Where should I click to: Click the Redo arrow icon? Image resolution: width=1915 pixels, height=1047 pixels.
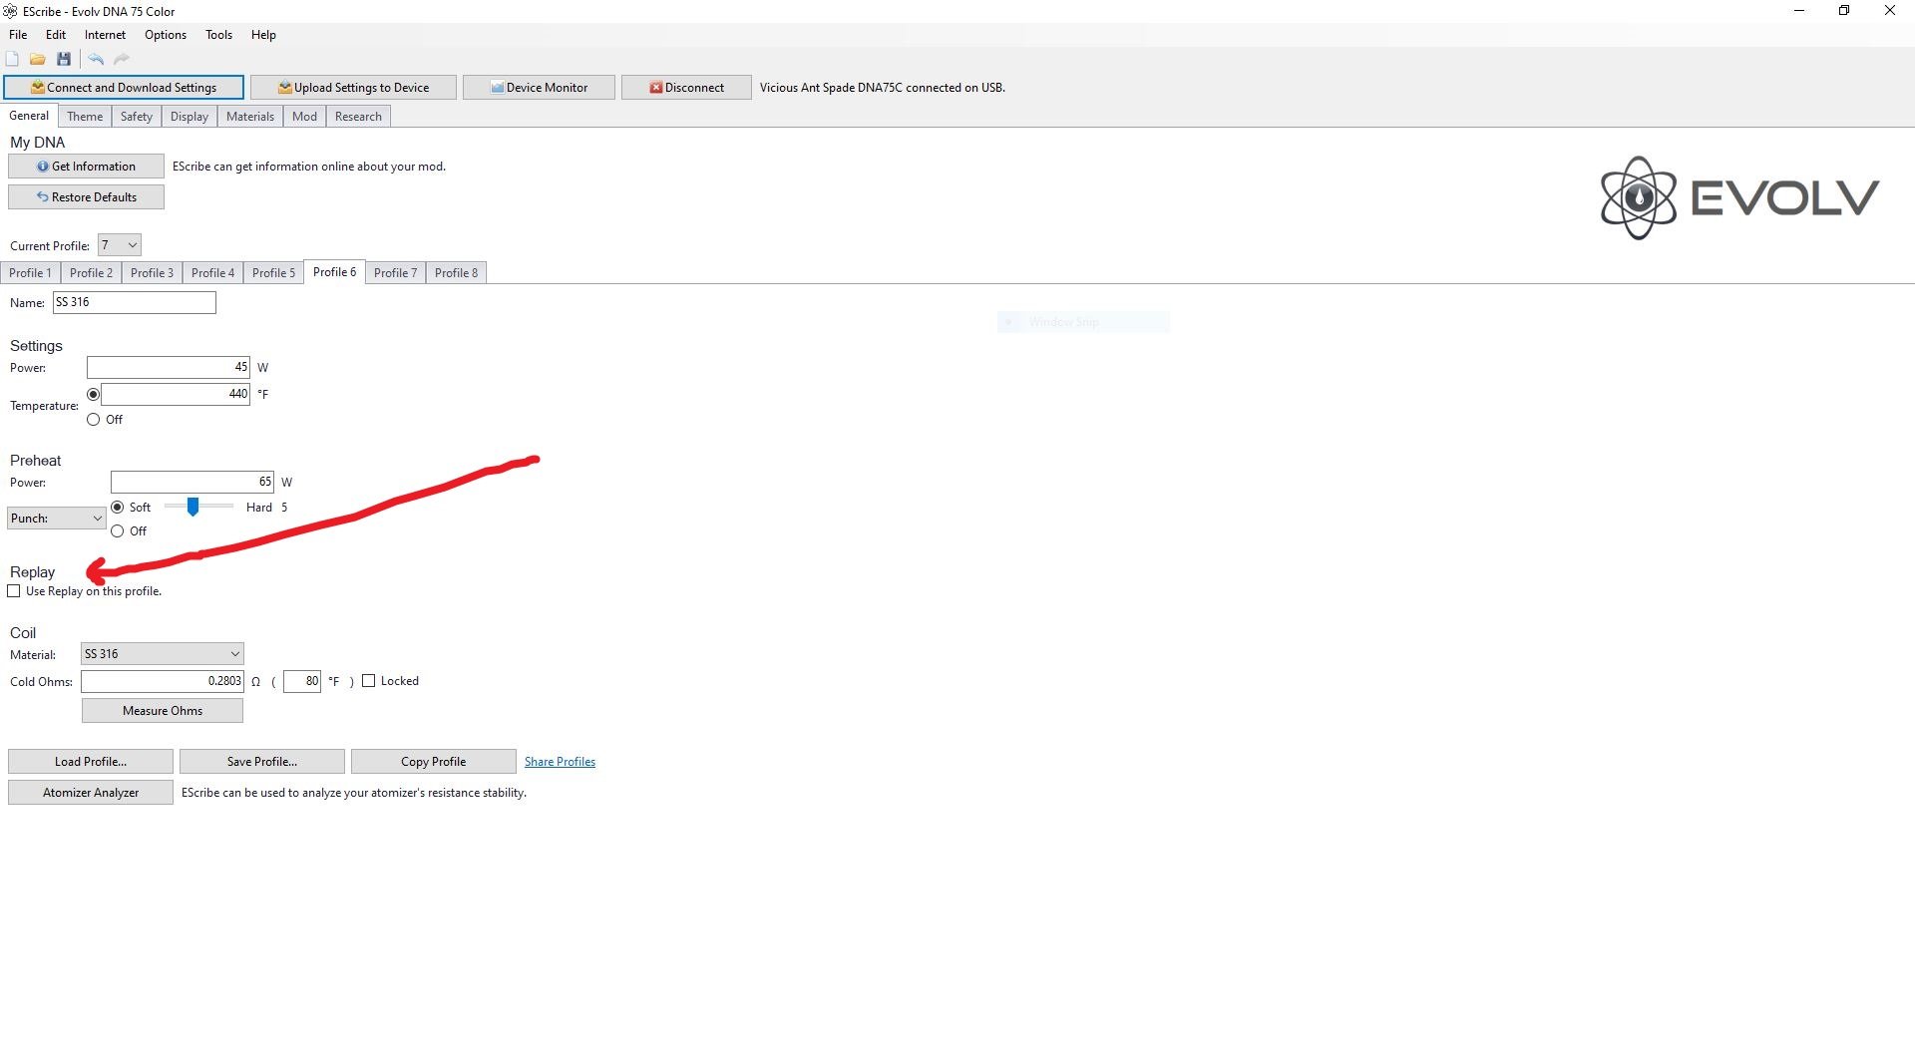pos(122,60)
